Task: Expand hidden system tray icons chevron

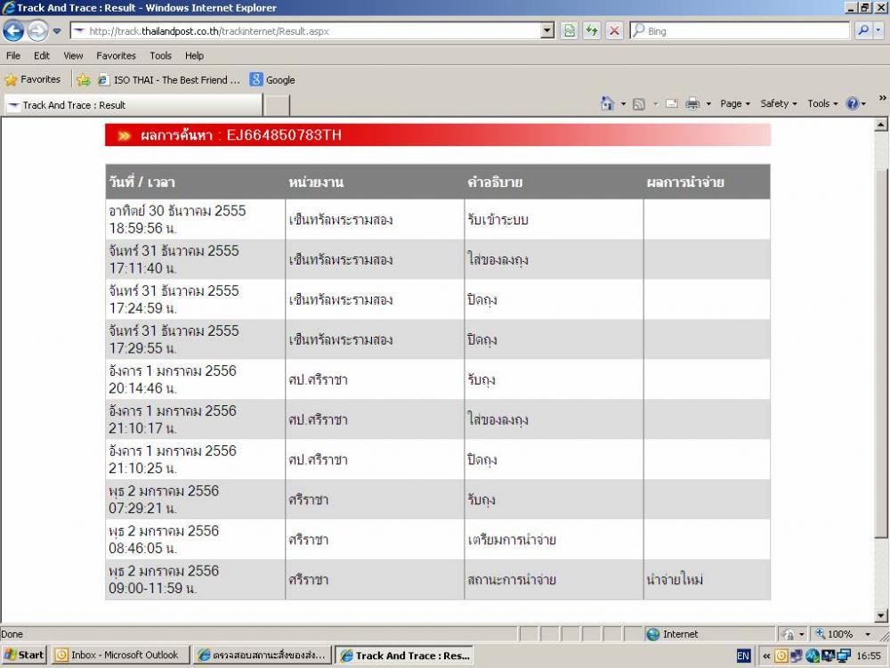Action: tap(766, 656)
